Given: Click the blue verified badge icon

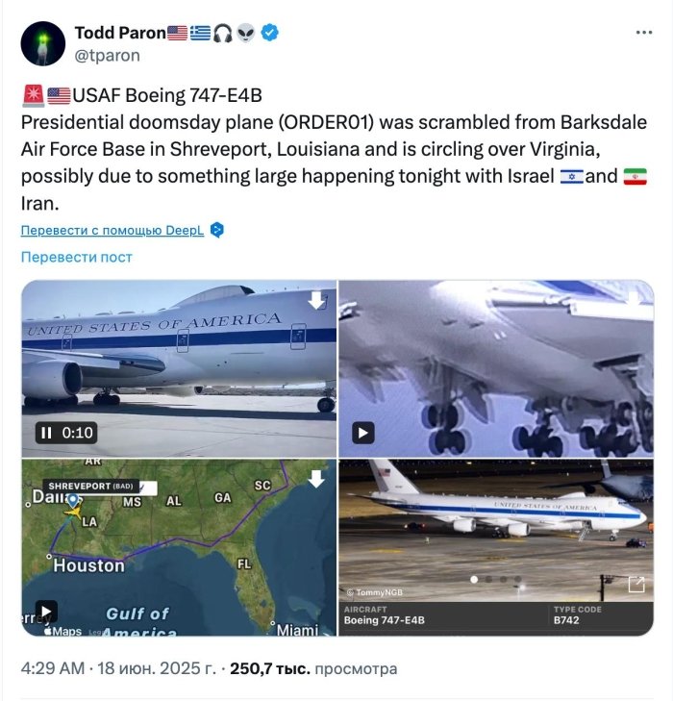Looking at the screenshot, I should click(x=269, y=33).
